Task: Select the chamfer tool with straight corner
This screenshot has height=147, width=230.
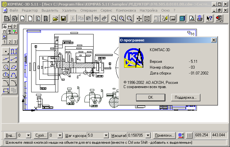Action: tap(6, 83)
